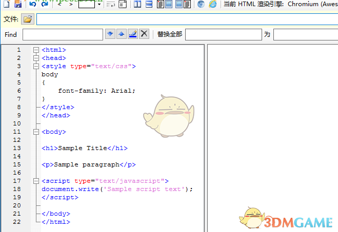338x232 pixels.
Task: Collapse the <body> fold on line 11
Action: pos(36,132)
